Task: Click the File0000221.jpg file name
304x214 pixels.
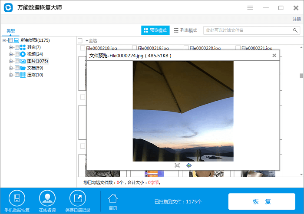Action: [x=257, y=48]
